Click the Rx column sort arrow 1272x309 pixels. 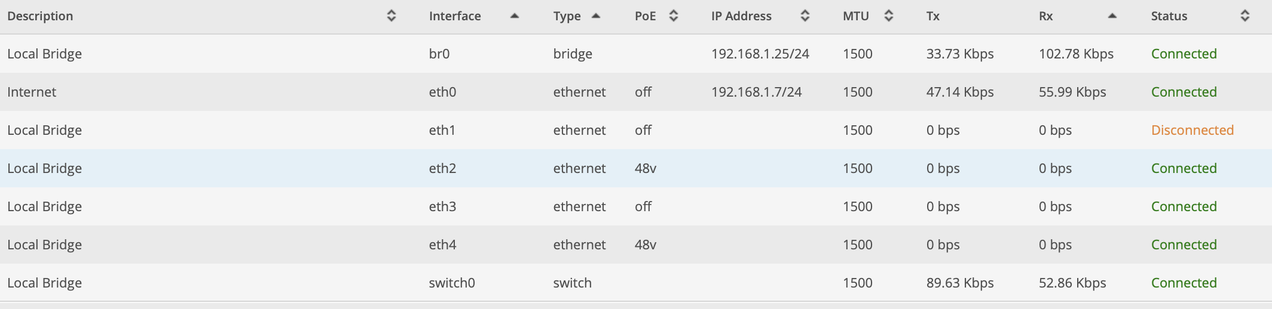1112,16
